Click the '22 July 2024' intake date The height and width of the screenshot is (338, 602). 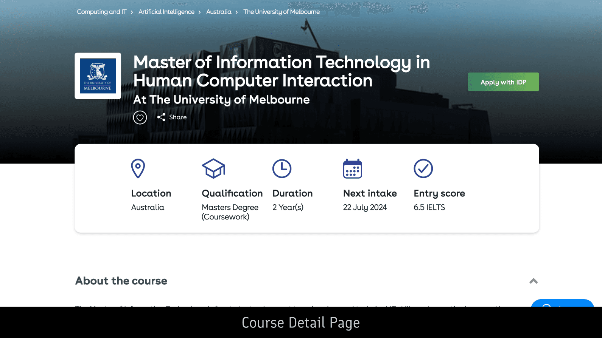coord(365,207)
